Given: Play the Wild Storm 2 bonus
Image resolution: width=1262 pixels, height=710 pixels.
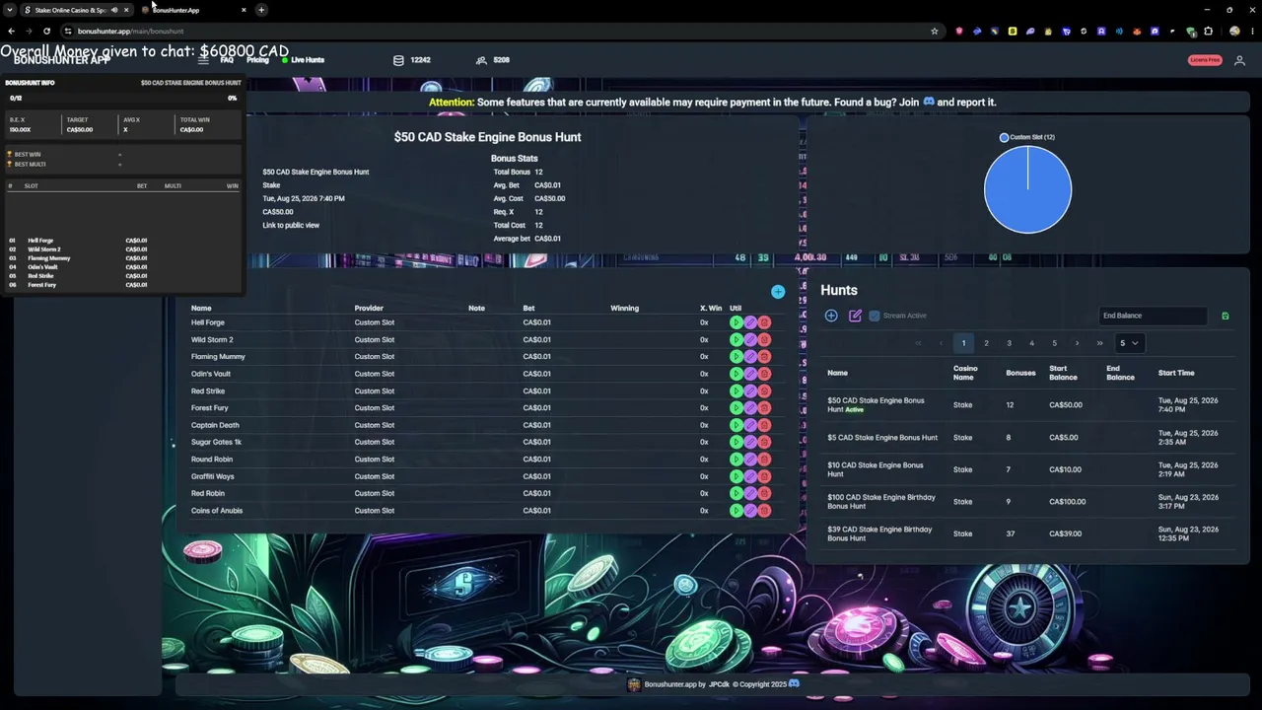Looking at the screenshot, I should point(736,339).
